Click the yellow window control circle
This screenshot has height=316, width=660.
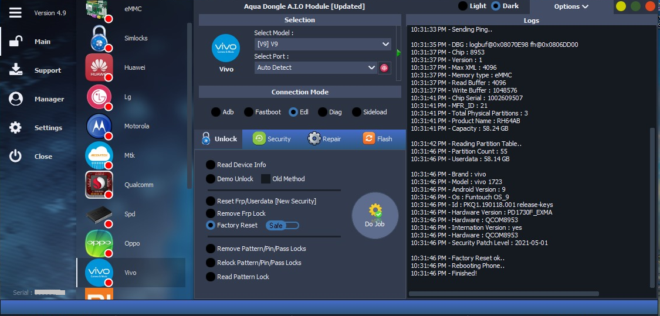coord(621,6)
